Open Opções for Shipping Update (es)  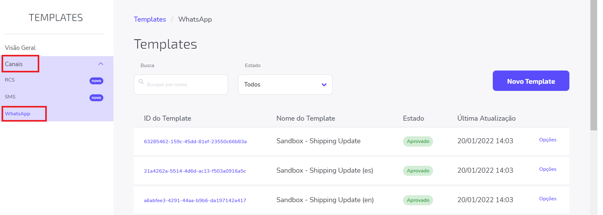coord(548,169)
